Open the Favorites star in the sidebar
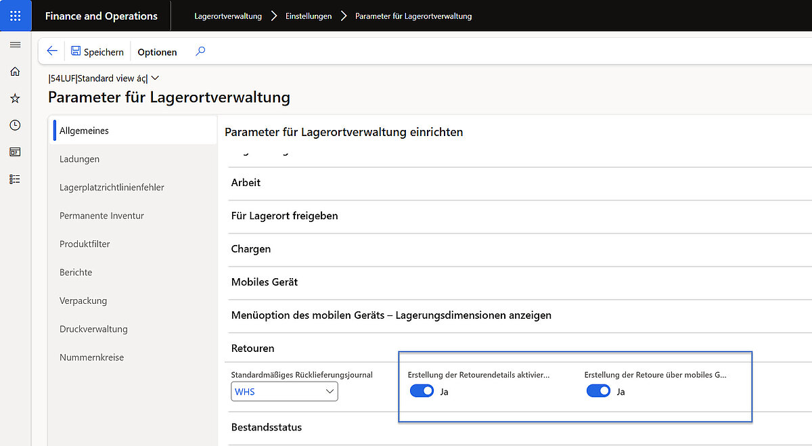 pos(15,98)
